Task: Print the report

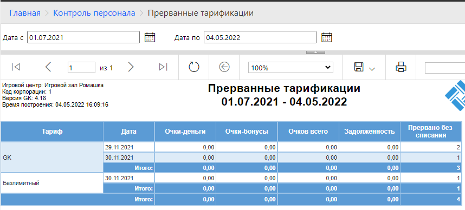Action: (401, 67)
